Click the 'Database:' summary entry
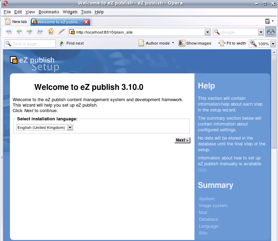Viewport: 278px width, 241px height. click(x=209, y=219)
